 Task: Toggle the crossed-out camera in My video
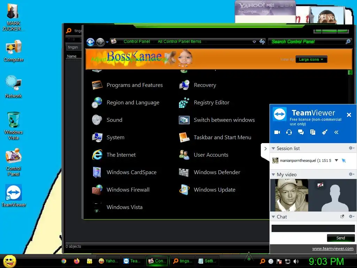point(320,185)
